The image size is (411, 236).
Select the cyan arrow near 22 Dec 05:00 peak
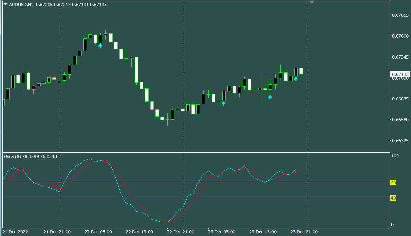tap(100, 46)
